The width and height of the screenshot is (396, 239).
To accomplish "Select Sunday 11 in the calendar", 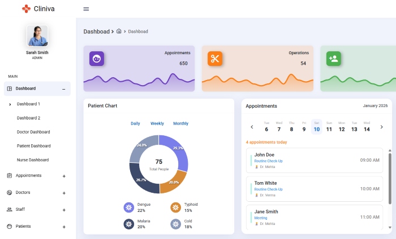I will pyautogui.click(x=329, y=127).
